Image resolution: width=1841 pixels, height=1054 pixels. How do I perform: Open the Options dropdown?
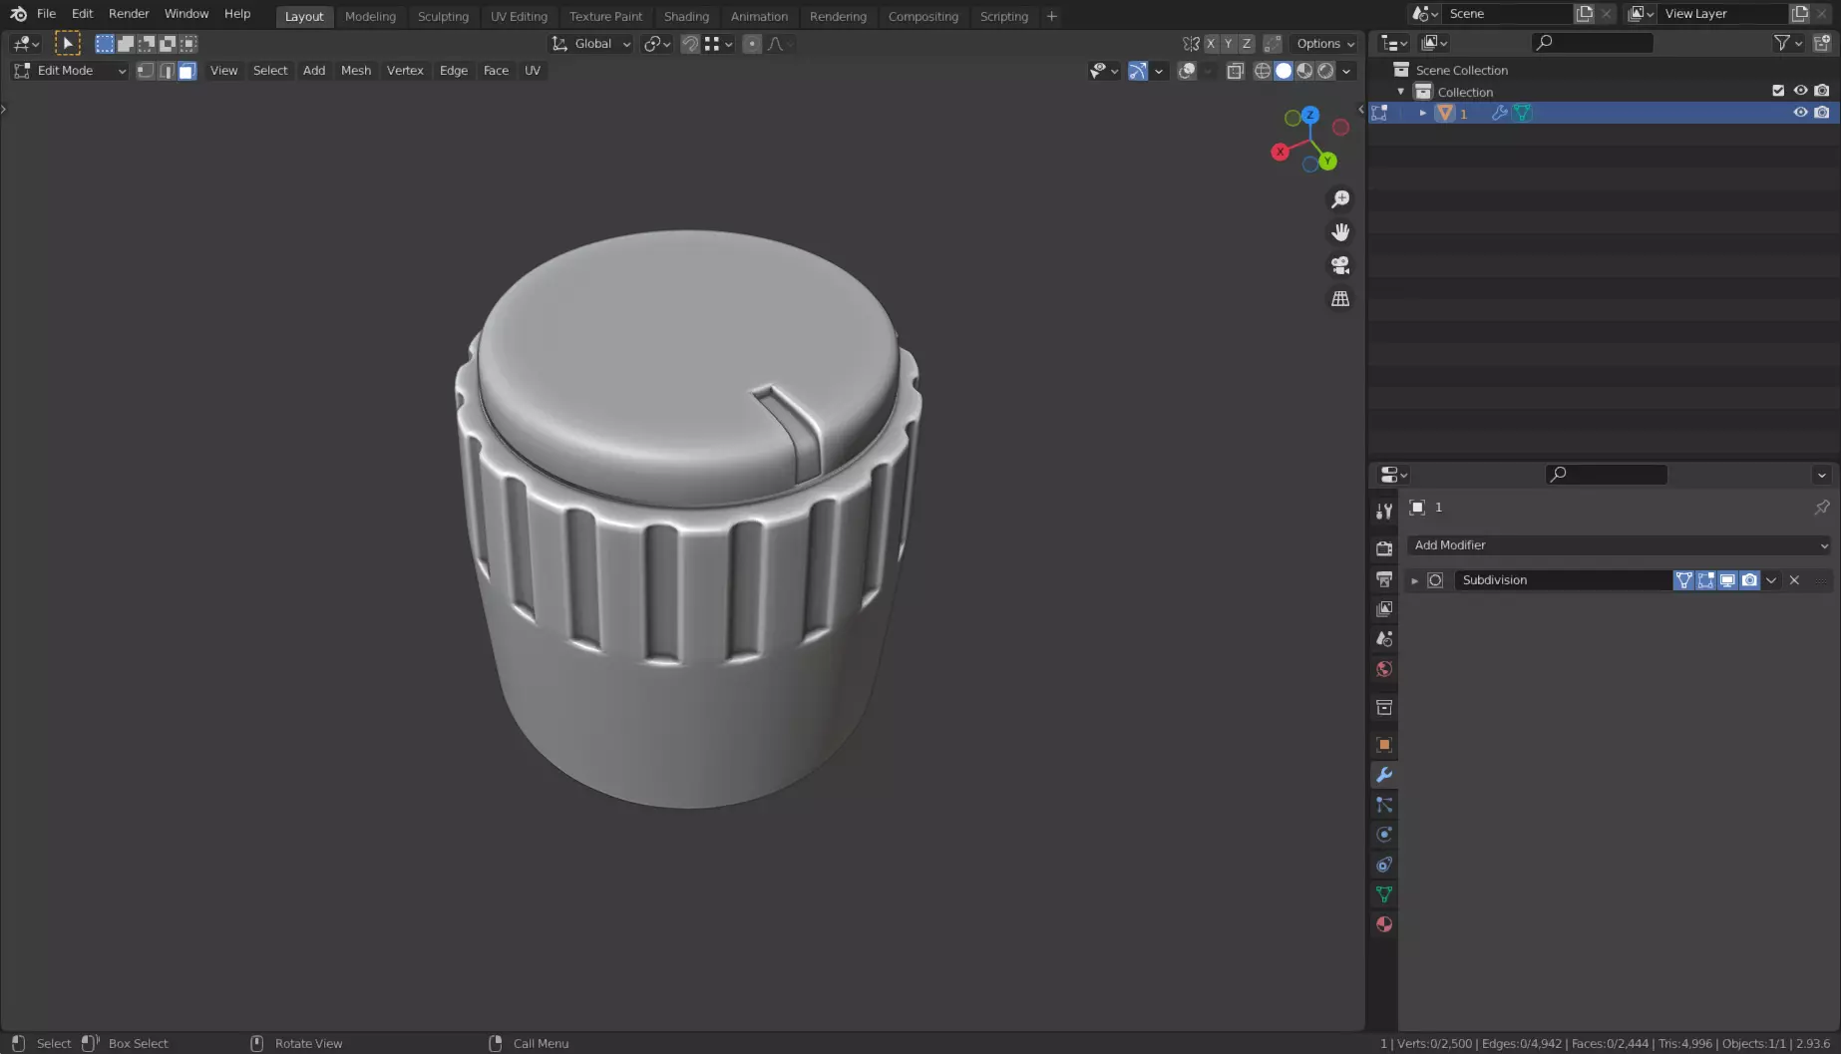click(1325, 44)
